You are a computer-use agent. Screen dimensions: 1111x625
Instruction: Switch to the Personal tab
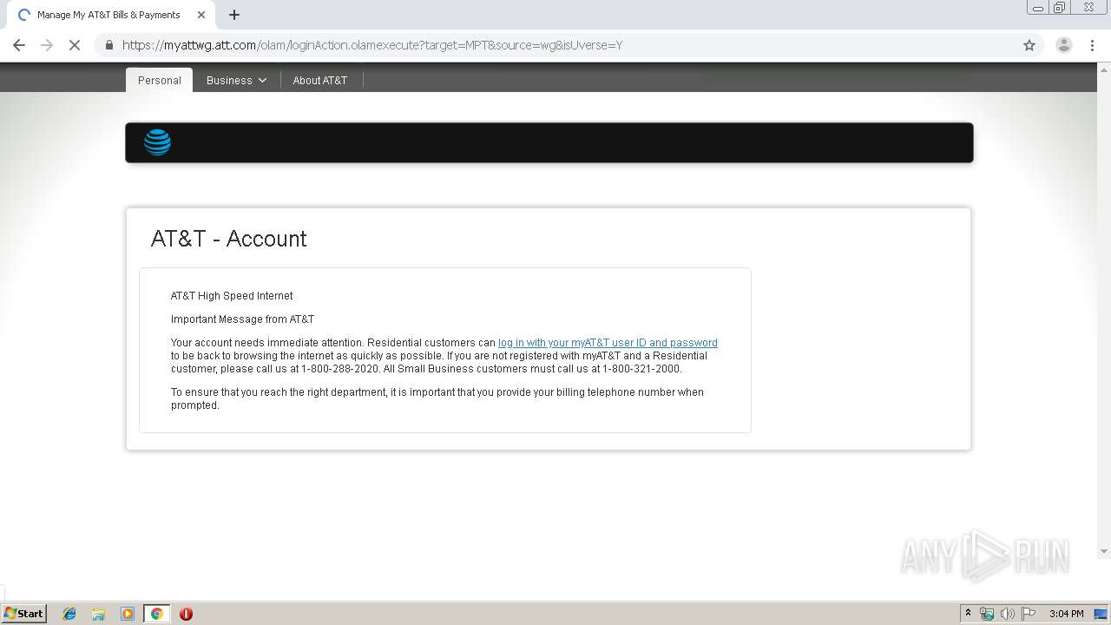pos(160,80)
